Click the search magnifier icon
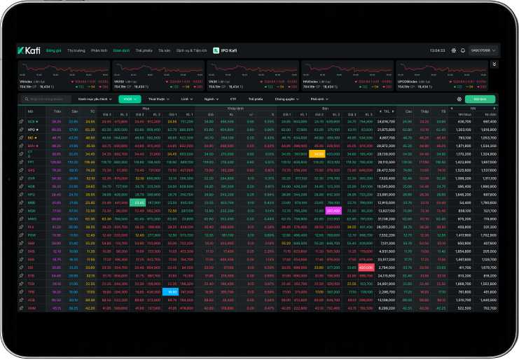 click(x=27, y=99)
